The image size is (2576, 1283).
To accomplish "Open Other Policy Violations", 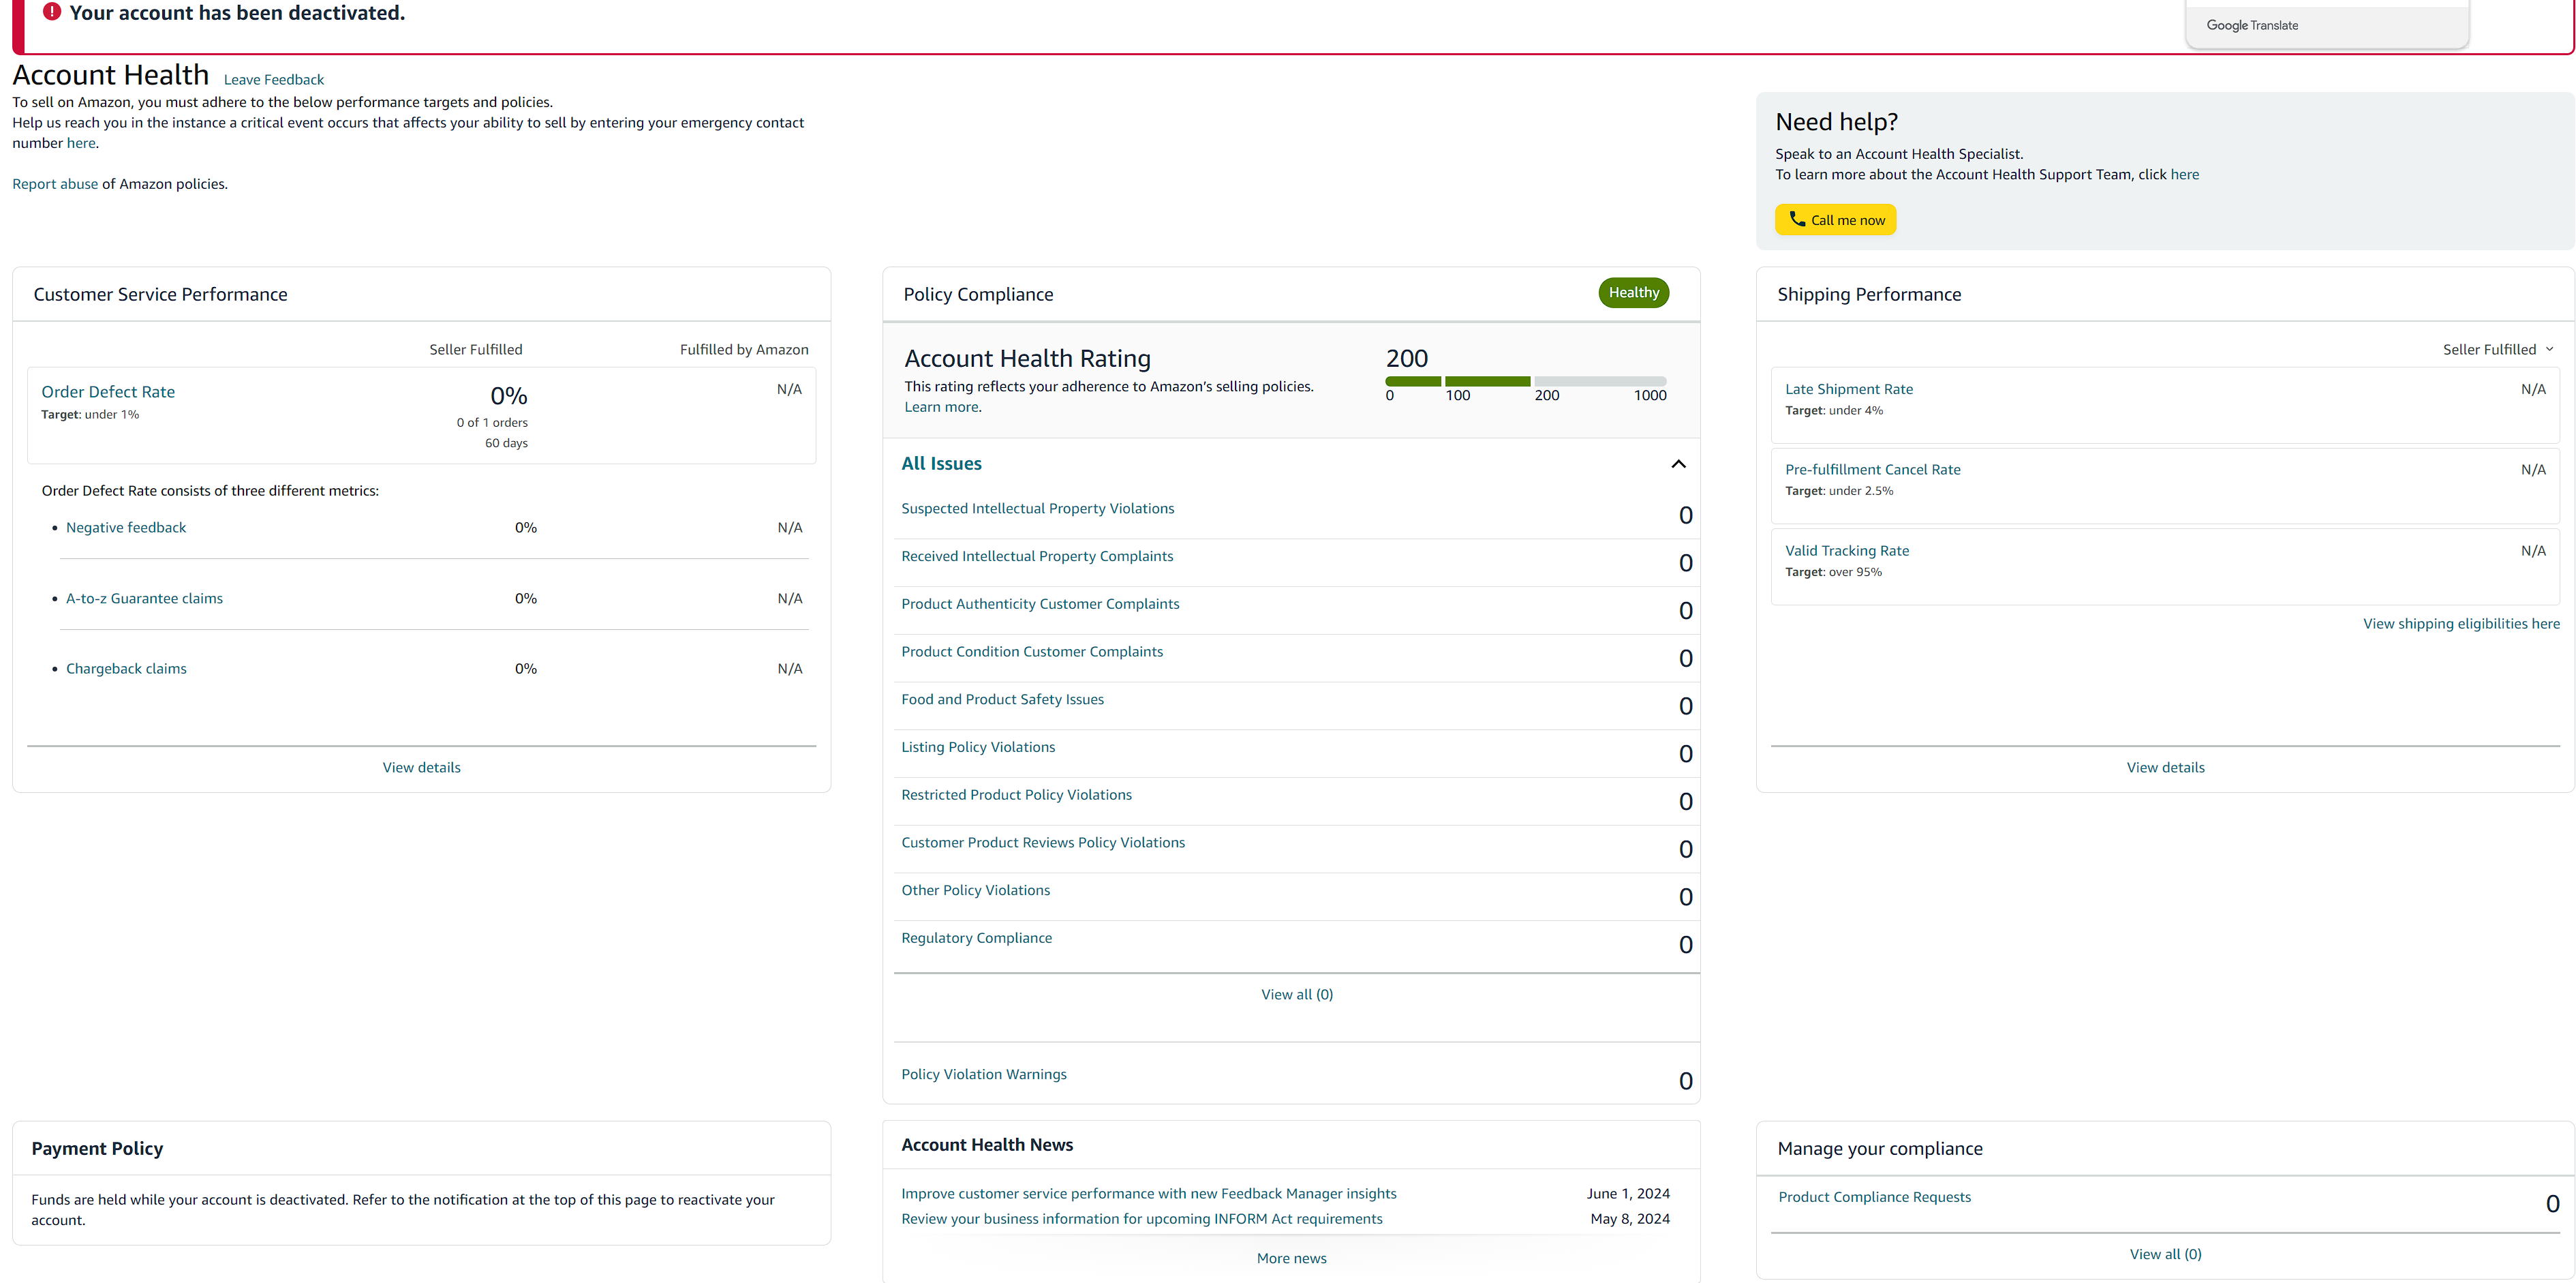I will (x=975, y=890).
